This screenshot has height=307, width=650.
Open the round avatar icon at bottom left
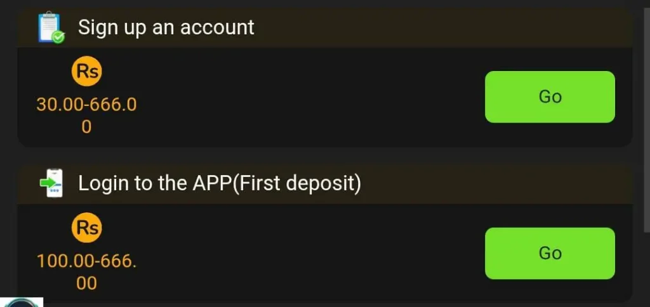(x=22, y=302)
